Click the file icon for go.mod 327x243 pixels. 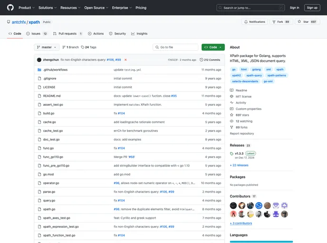click(39, 174)
